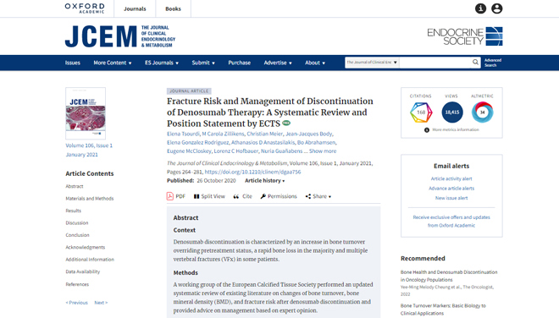Open the user account icon
Viewport: 559px width, 318px height.
pos(496,8)
